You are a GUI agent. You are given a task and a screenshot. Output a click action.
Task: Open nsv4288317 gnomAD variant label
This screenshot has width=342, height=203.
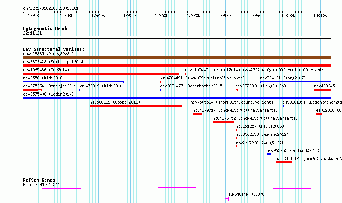click(309, 158)
